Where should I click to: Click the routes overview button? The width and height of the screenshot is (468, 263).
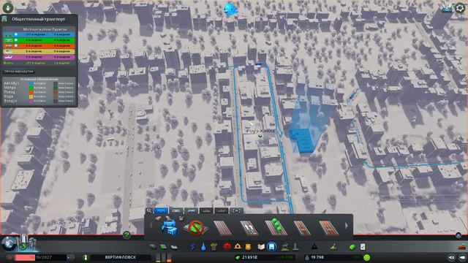click(x=19, y=72)
